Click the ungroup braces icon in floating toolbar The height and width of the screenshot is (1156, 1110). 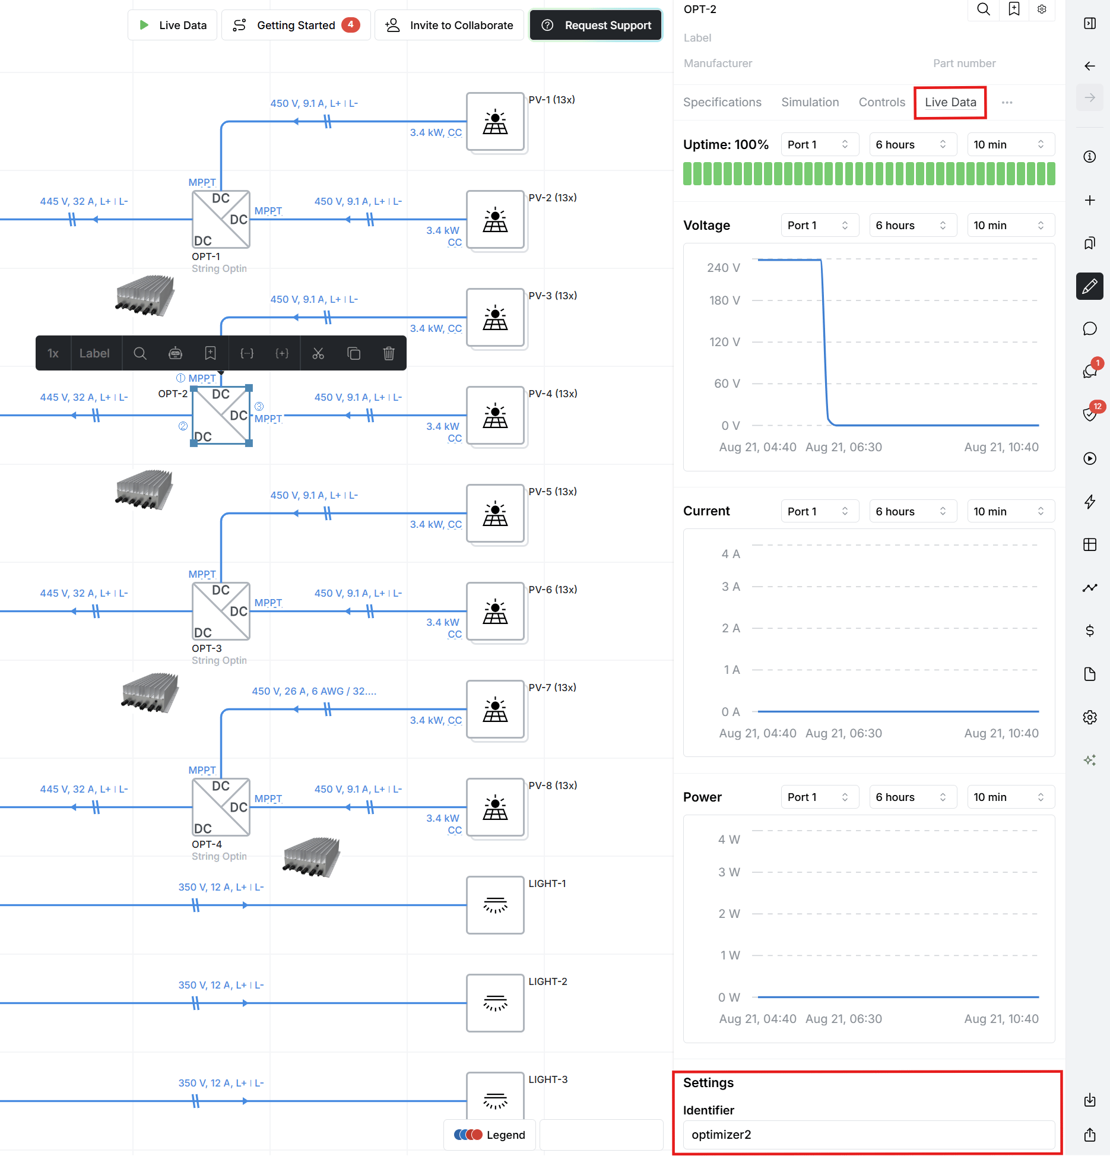click(247, 353)
